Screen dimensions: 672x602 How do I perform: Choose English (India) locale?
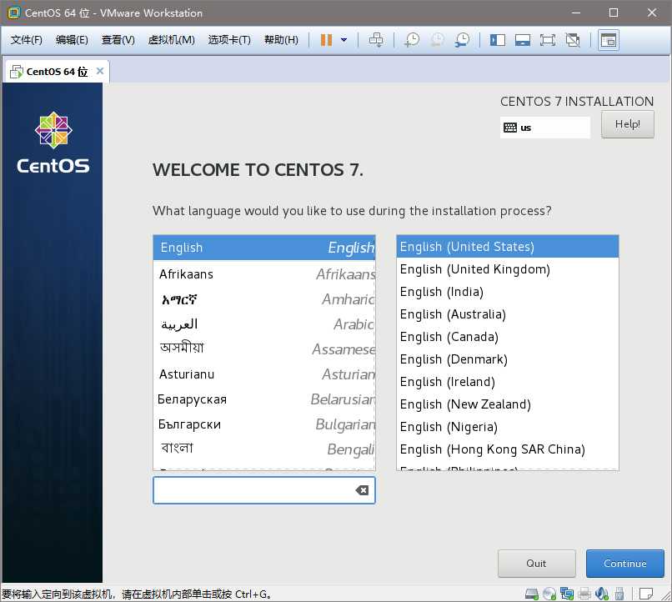click(x=508, y=292)
